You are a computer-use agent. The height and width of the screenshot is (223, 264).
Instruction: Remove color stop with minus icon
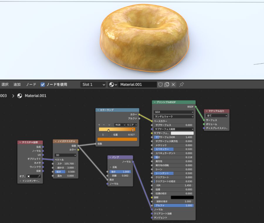tap(104, 125)
